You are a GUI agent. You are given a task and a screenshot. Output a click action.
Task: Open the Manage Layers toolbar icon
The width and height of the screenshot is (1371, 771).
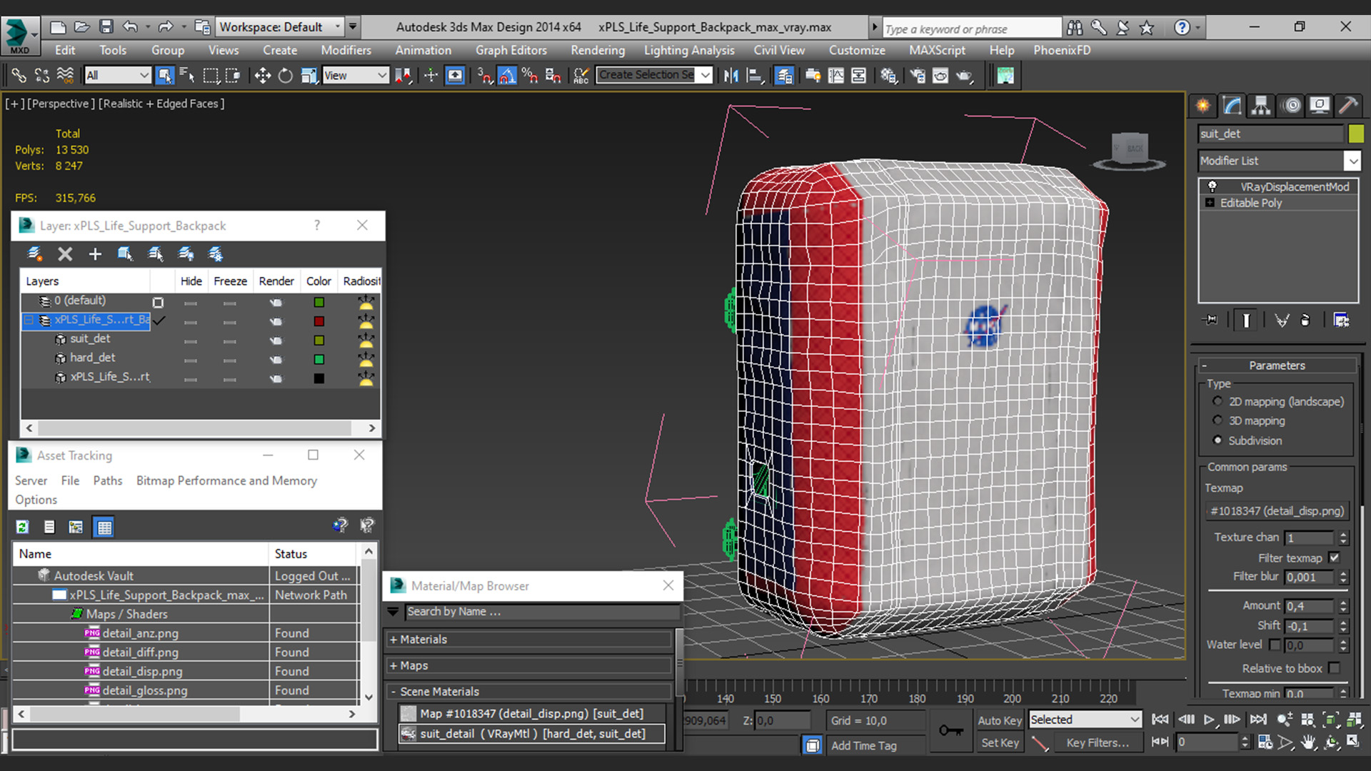(784, 75)
